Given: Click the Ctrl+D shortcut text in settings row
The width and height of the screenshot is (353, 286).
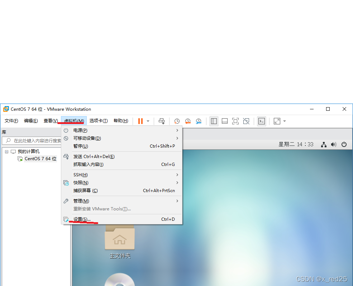Looking at the screenshot, I should tap(168, 219).
